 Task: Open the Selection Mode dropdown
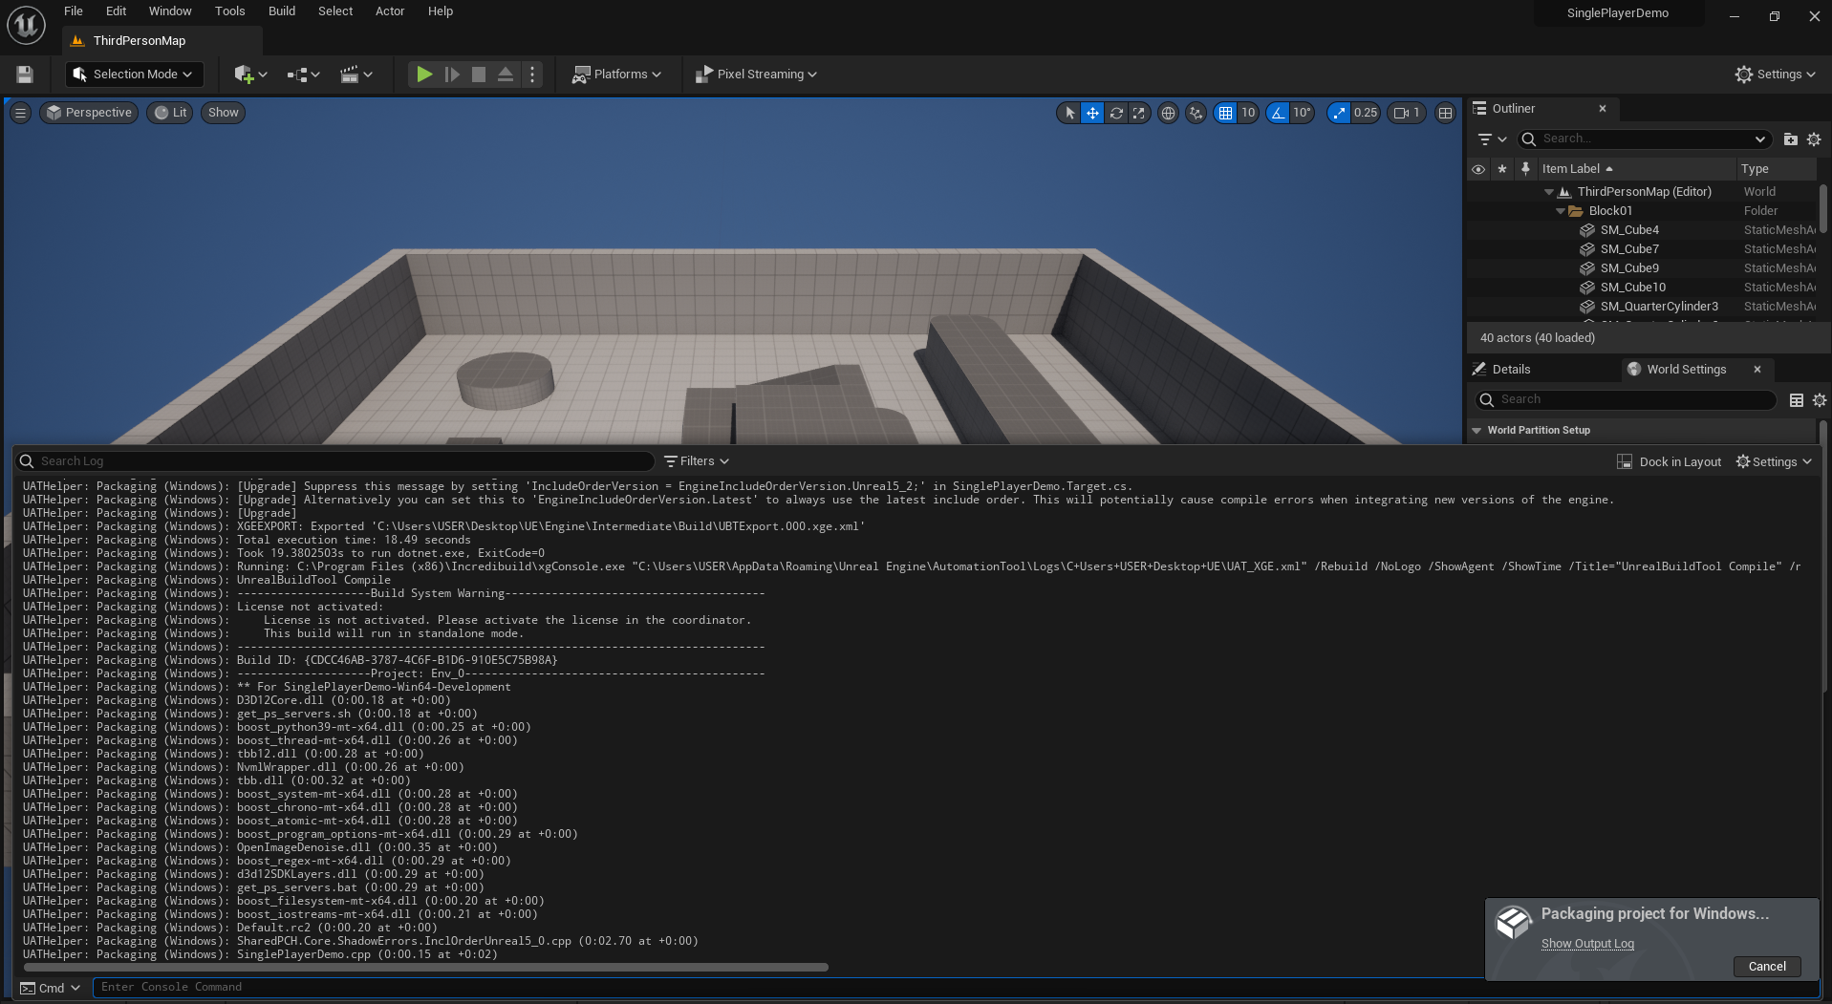pyautogui.click(x=134, y=75)
